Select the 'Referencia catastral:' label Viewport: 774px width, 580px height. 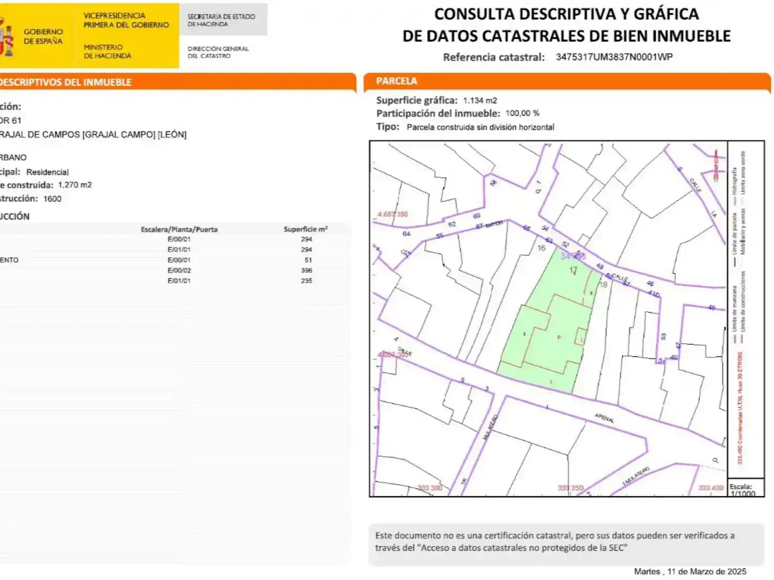tap(493, 57)
